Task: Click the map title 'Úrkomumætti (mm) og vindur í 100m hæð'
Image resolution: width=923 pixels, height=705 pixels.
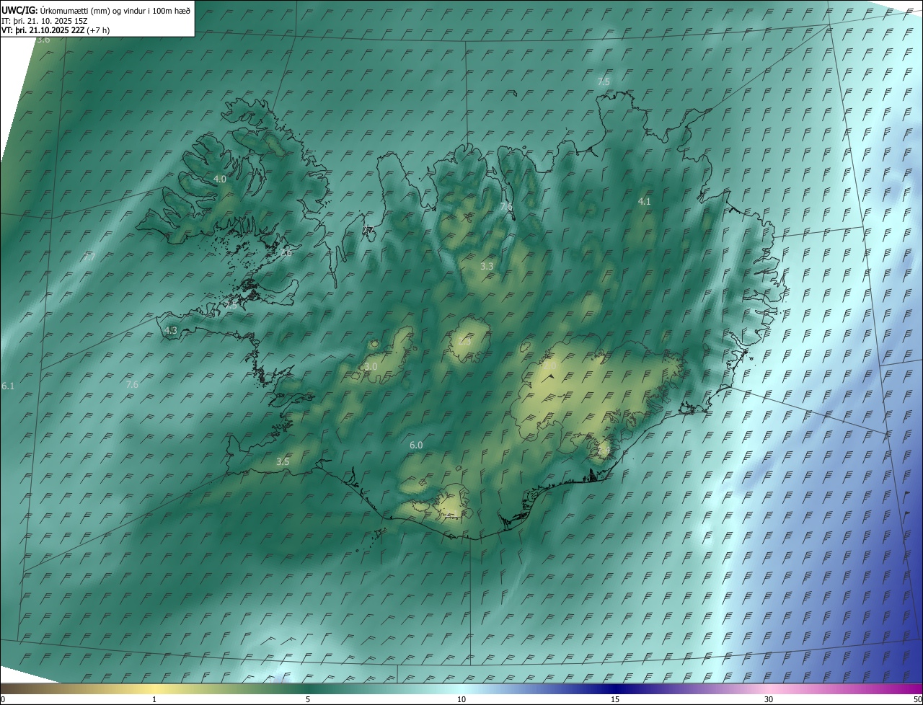Action: (116, 10)
